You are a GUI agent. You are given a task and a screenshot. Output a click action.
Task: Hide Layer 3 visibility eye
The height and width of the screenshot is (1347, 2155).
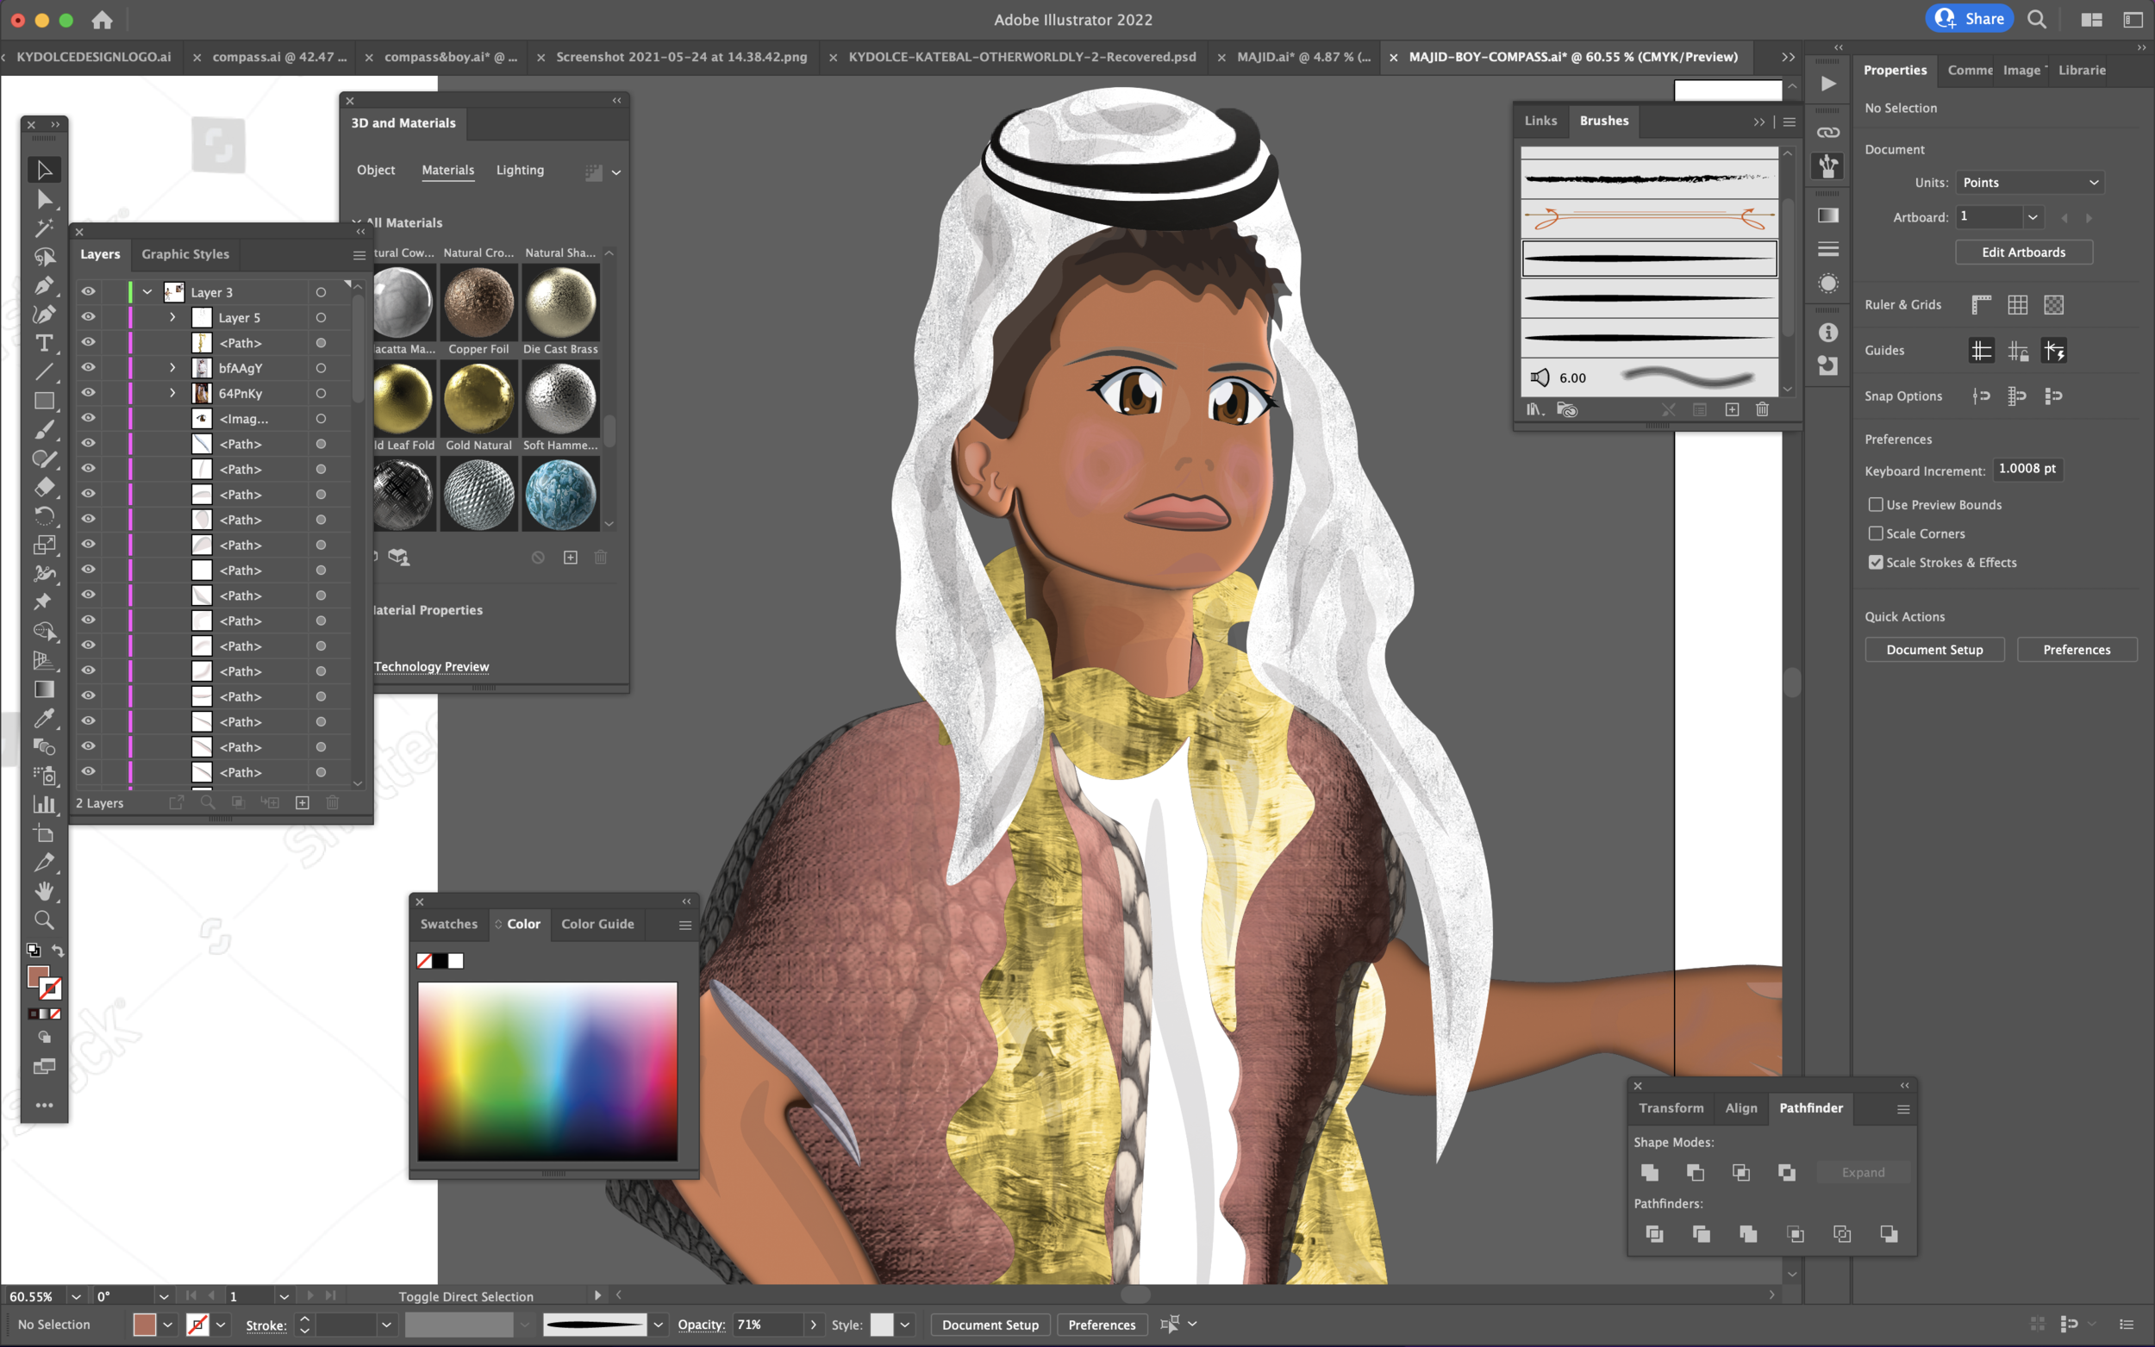(x=88, y=291)
